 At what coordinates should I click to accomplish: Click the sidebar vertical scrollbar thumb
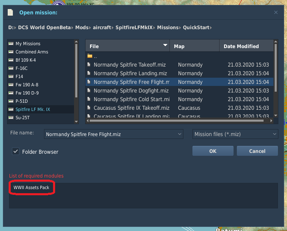(76, 71)
